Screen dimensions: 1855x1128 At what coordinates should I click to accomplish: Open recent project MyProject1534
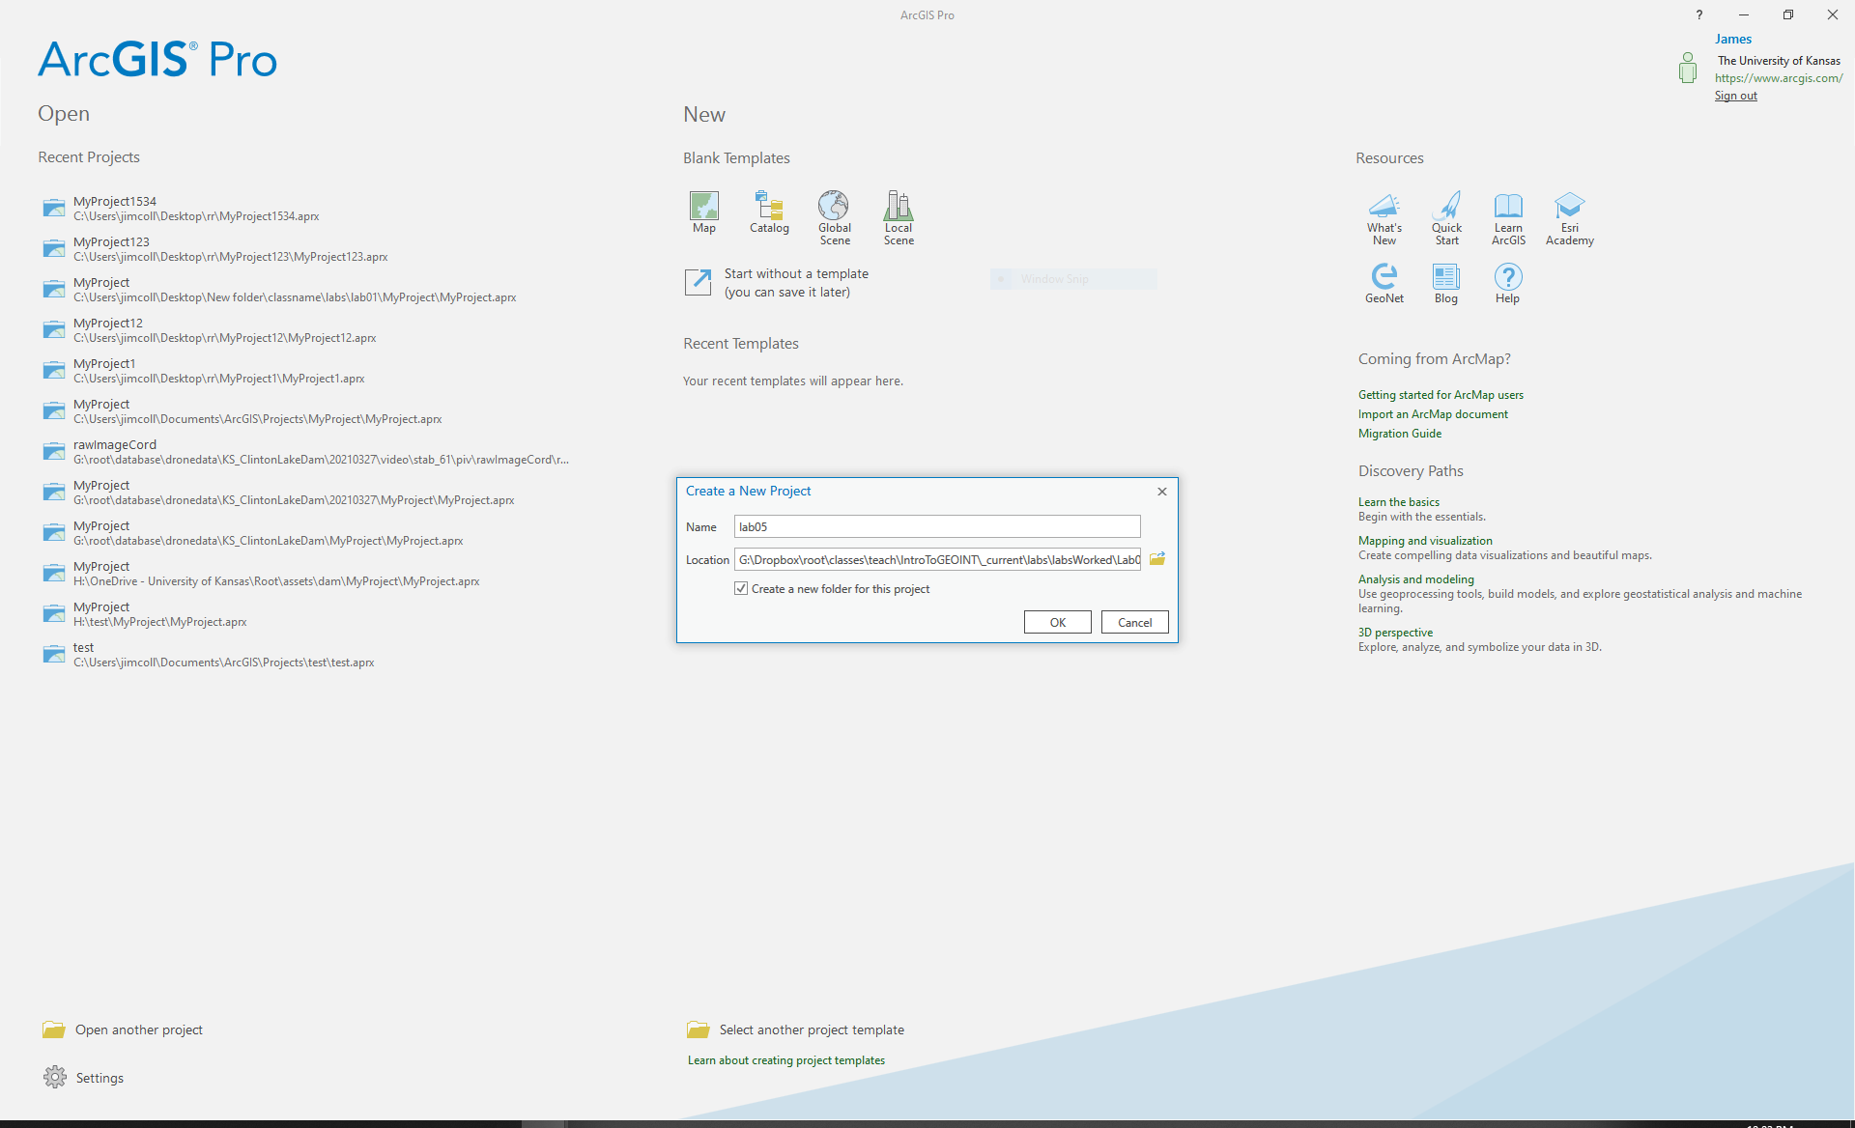point(196,209)
